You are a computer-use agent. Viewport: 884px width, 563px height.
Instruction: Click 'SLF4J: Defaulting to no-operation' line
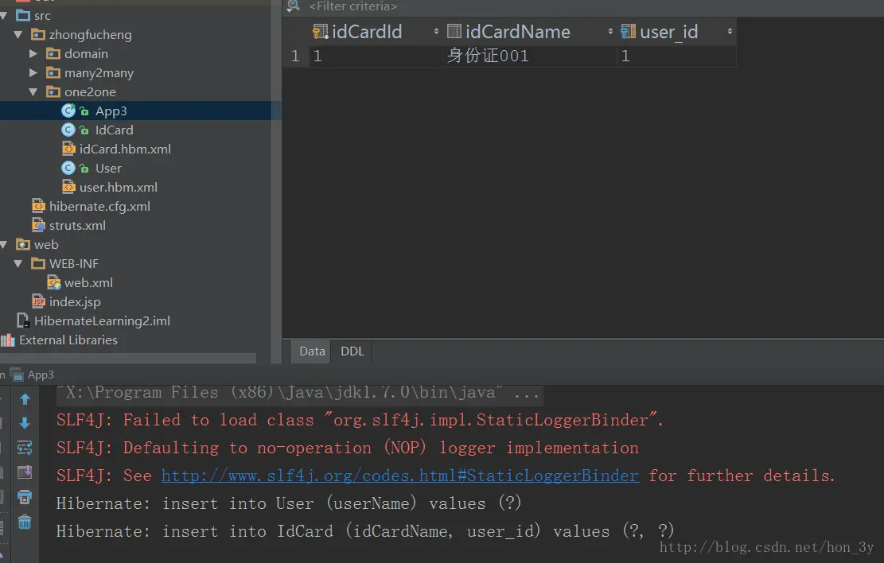click(x=347, y=448)
